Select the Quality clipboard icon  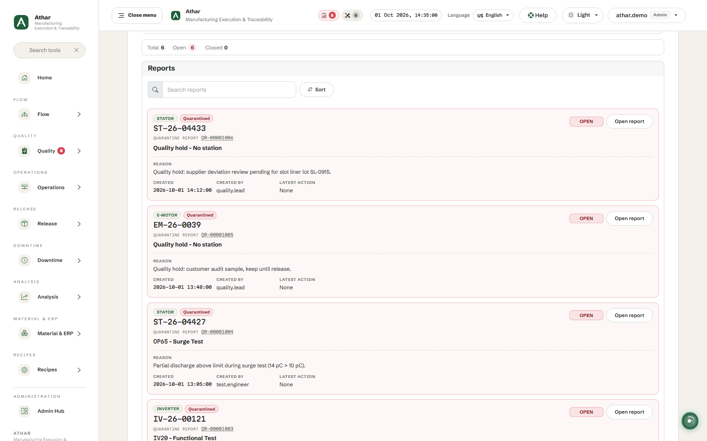click(25, 151)
